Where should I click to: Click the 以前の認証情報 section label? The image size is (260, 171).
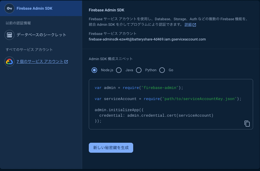click(18, 23)
